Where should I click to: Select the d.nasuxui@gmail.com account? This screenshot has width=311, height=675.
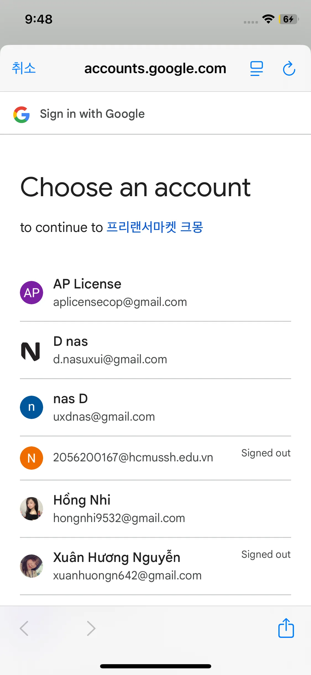coord(110,359)
